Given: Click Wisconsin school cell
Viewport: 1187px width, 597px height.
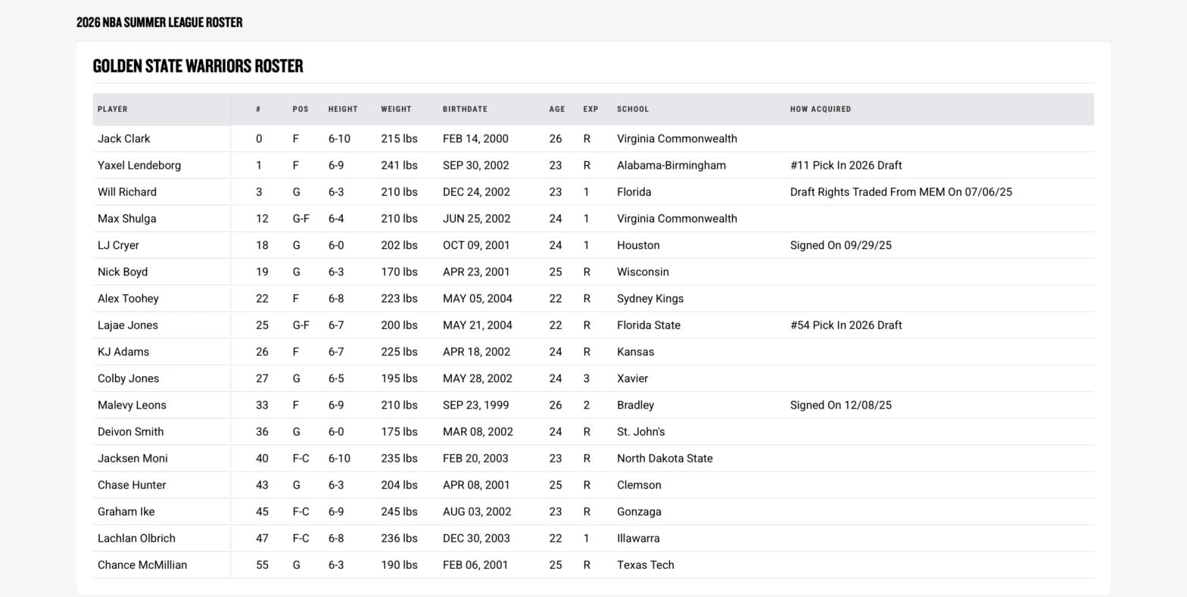Looking at the screenshot, I should tap(643, 272).
